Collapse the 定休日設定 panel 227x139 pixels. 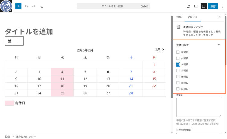click(219, 45)
